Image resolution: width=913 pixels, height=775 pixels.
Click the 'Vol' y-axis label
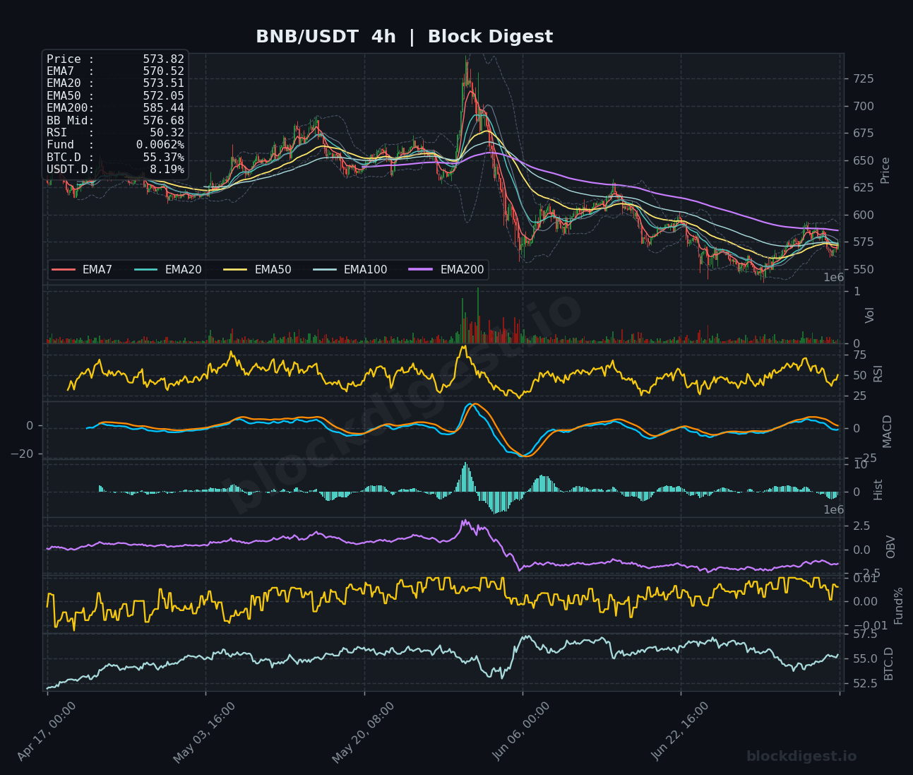point(870,315)
